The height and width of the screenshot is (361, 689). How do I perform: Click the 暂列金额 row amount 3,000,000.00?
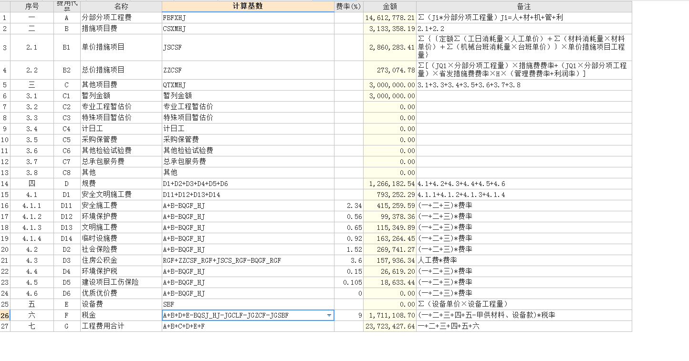pyautogui.click(x=390, y=96)
